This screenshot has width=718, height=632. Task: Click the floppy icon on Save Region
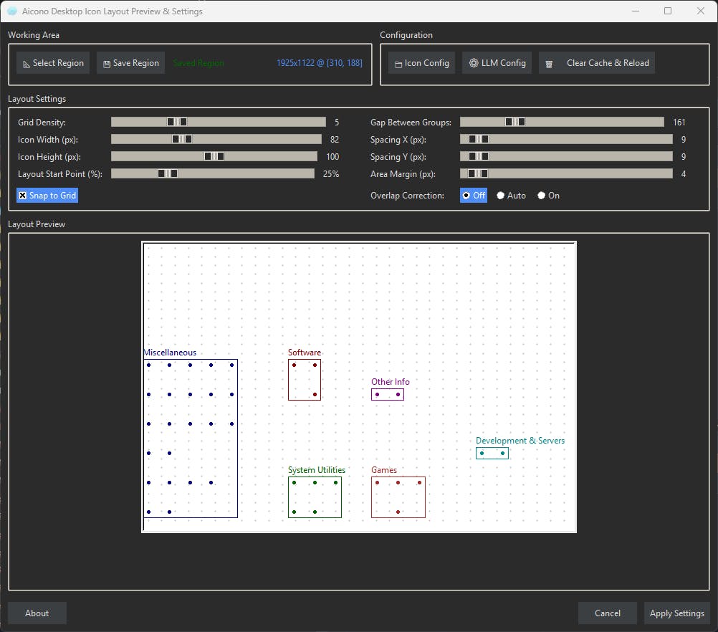[107, 64]
